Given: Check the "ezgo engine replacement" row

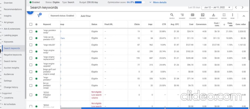Looking at the screenshot, I should 31,58.
